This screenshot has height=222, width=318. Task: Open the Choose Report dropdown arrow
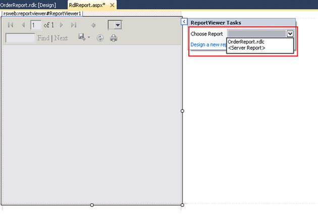click(x=290, y=34)
